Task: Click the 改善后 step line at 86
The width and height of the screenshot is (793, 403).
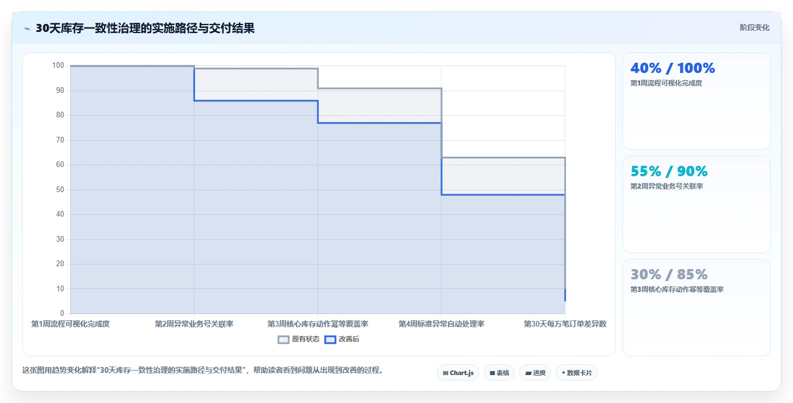Action: pos(256,101)
